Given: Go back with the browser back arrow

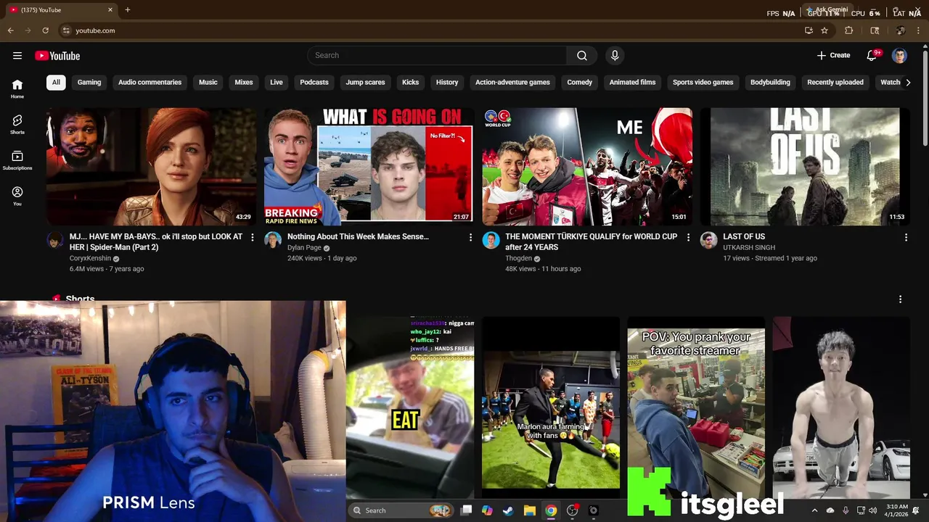Looking at the screenshot, I should [x=10, y=30].
